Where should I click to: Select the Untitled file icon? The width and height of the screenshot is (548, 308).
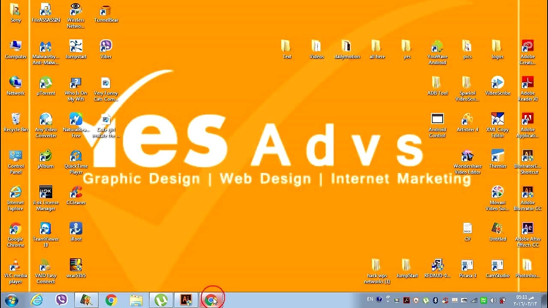tap(497, 232)
